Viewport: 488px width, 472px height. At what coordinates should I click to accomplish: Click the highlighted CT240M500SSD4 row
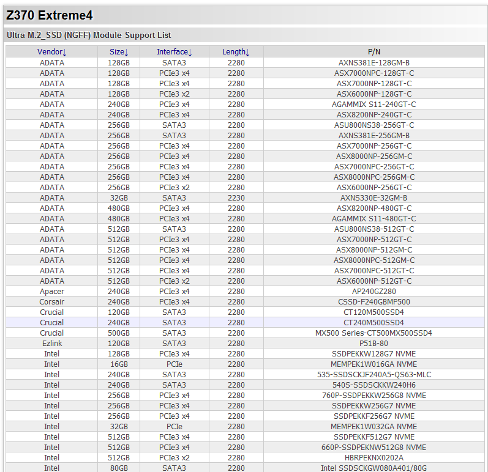tap(374, 322)
